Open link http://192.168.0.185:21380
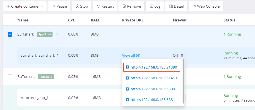 point(154,67)
